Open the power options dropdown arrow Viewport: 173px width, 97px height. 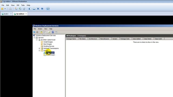[x=5, y=9]
